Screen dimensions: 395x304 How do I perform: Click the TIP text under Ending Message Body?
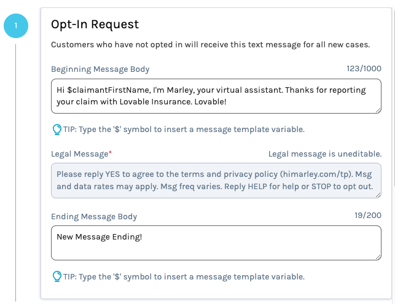coord(184,276)
